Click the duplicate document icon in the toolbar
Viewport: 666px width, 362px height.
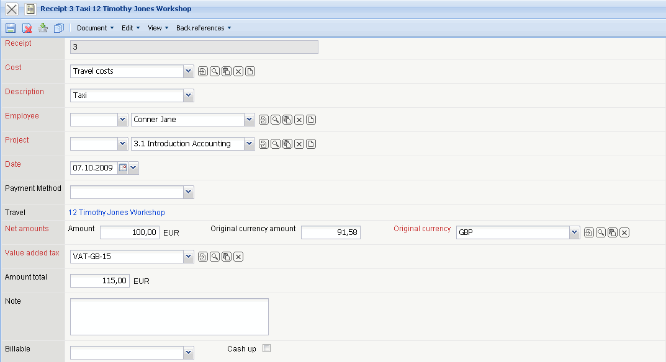[59, 28]
